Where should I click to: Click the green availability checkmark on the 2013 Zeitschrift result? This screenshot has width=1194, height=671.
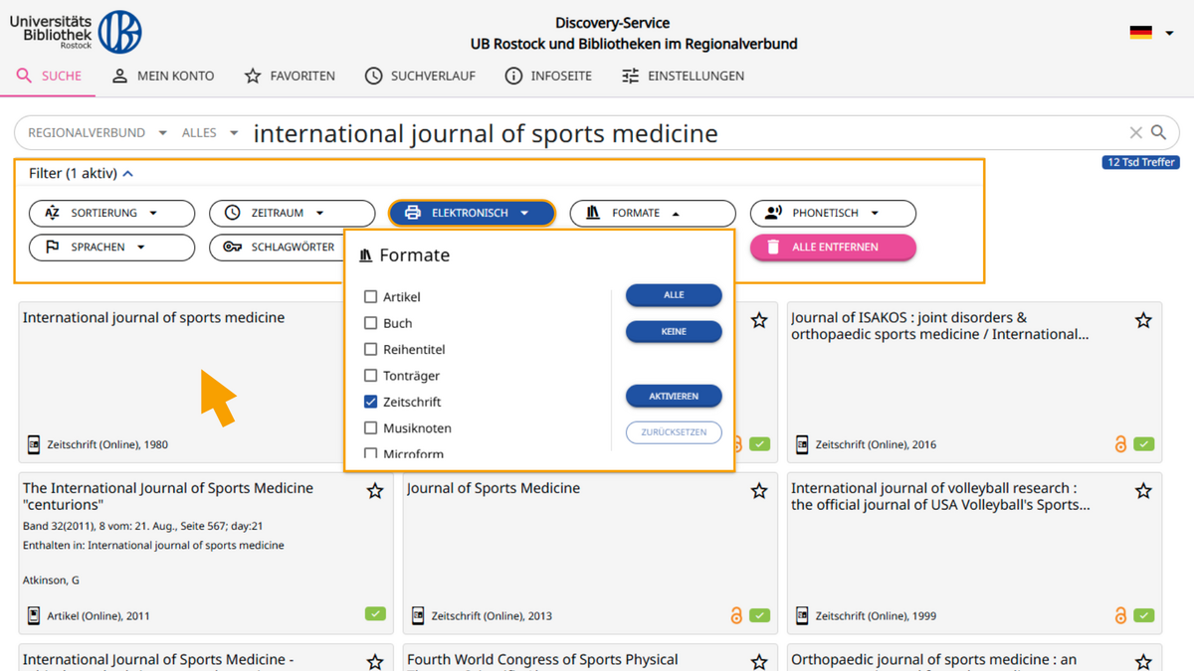pyautogui.click(x=760, y=615)
